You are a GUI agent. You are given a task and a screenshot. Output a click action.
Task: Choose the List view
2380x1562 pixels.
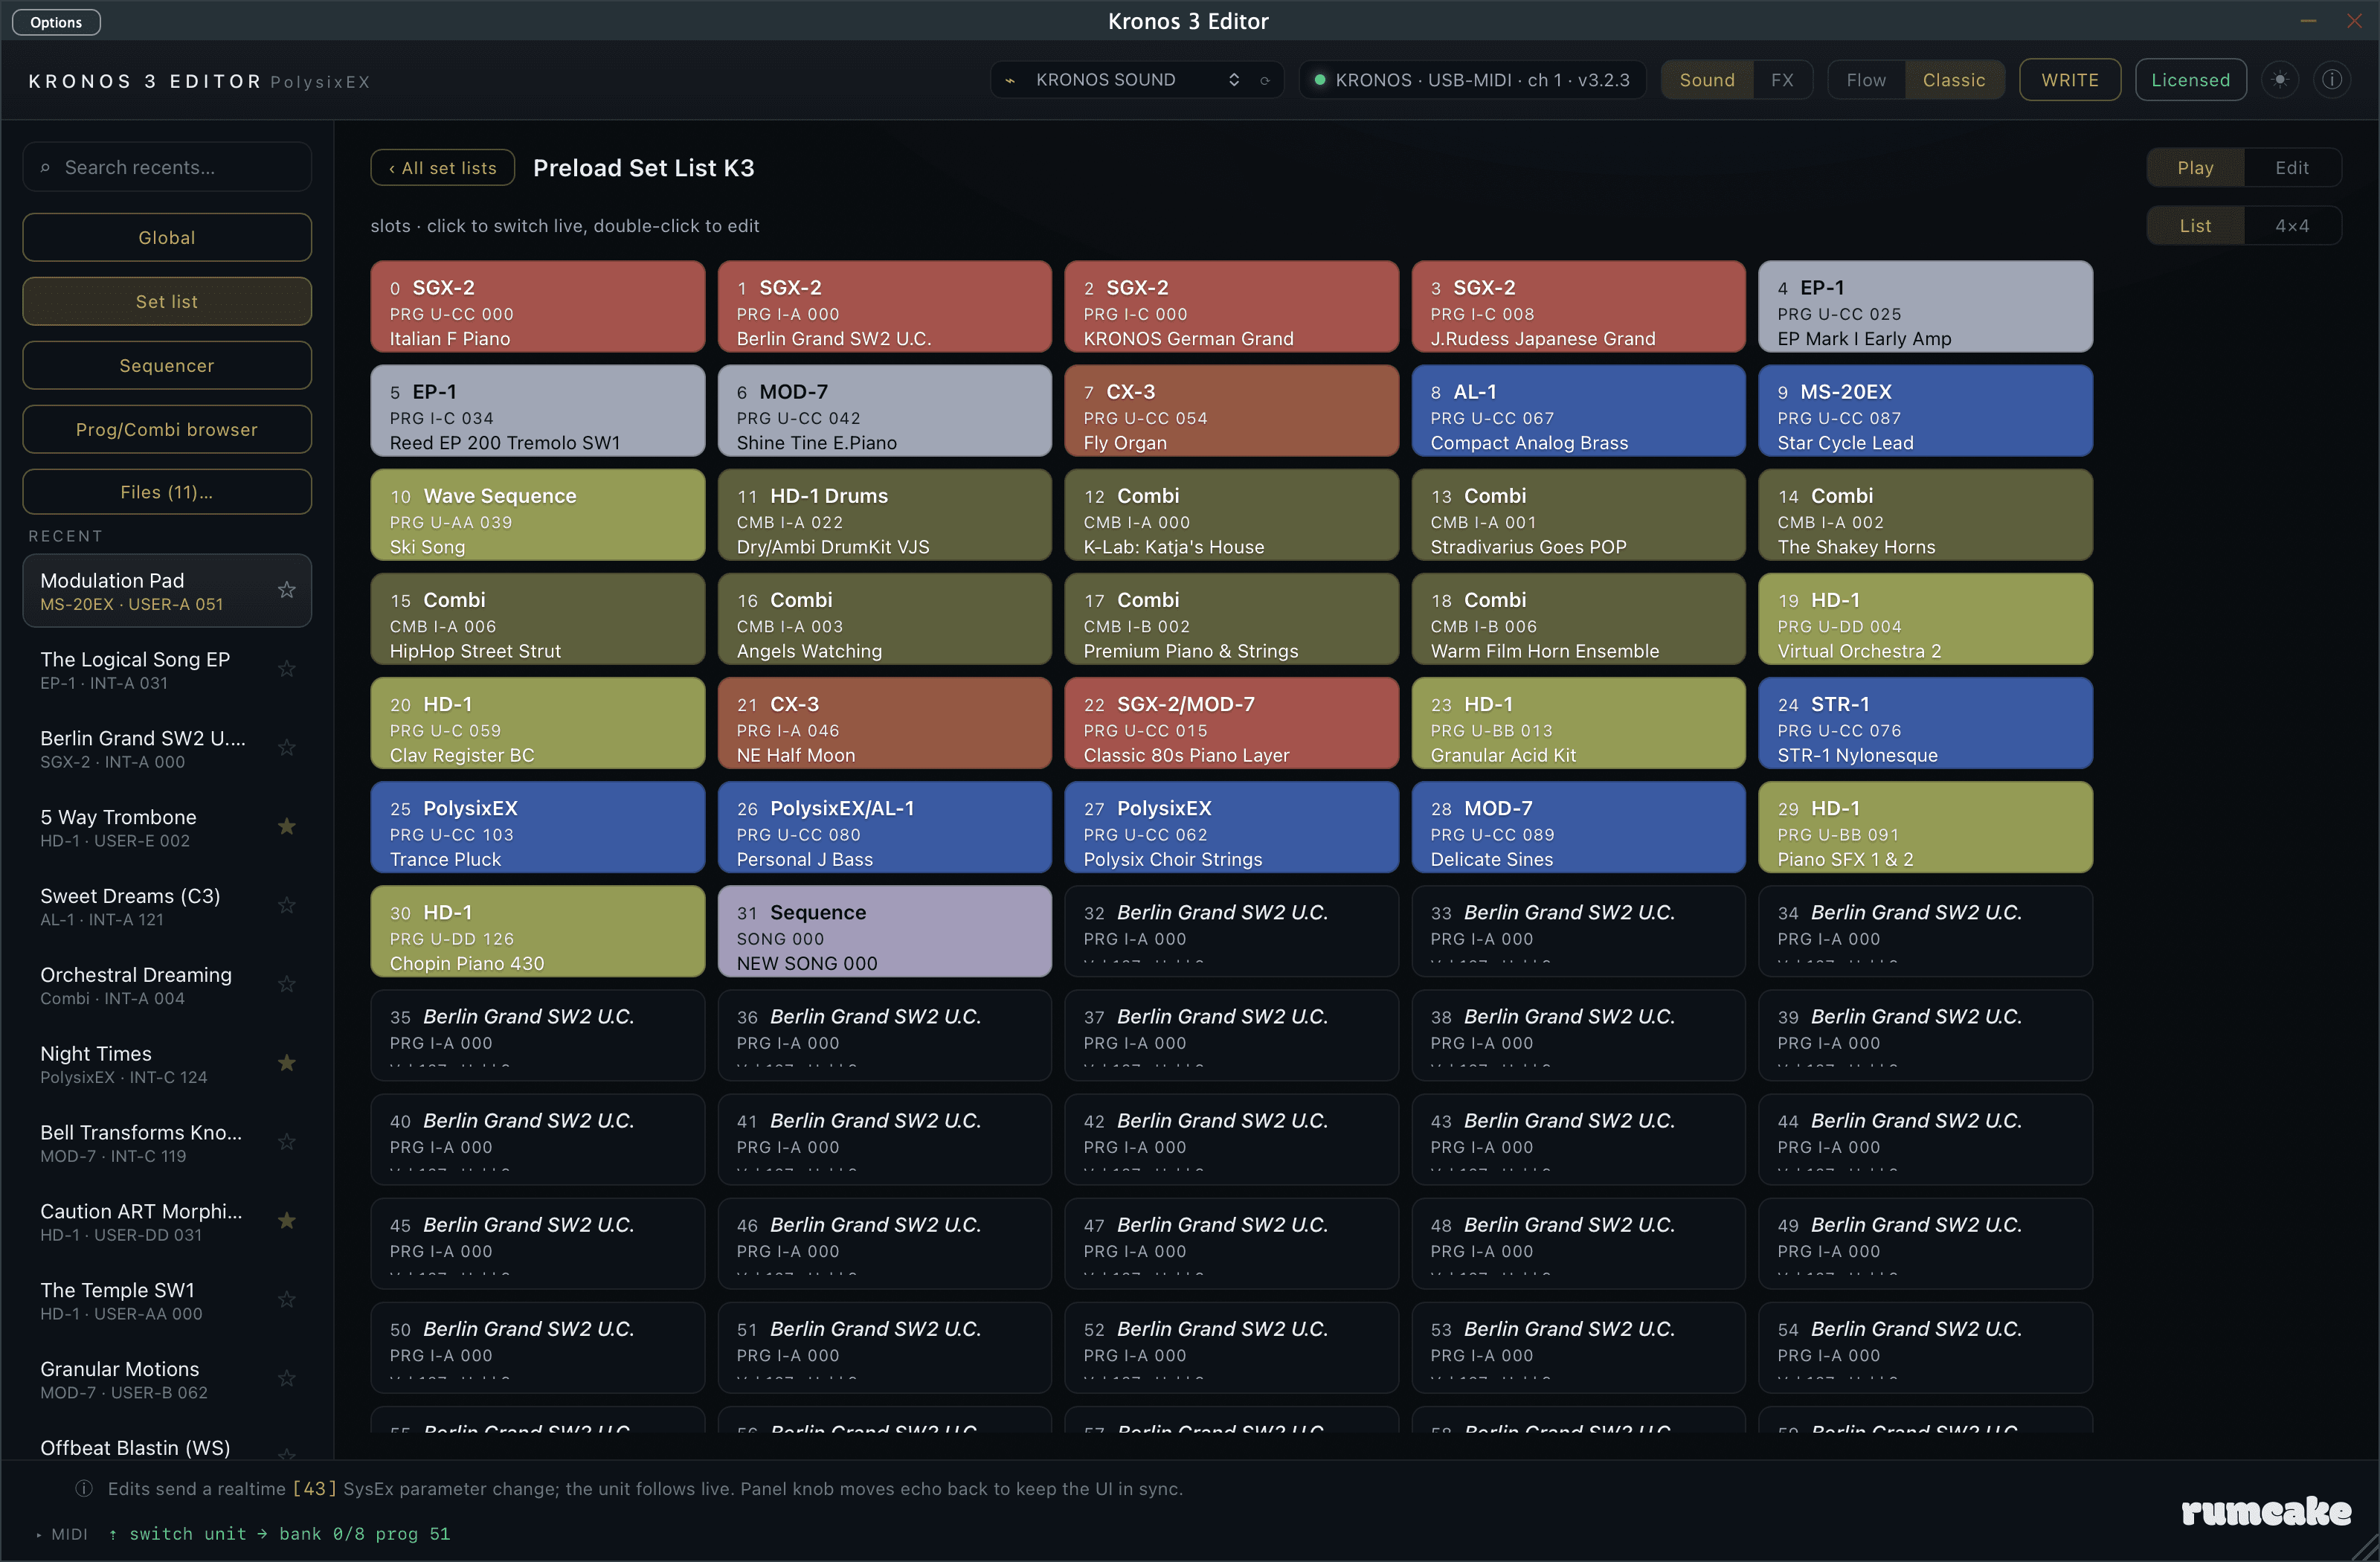pos(2195,226)
